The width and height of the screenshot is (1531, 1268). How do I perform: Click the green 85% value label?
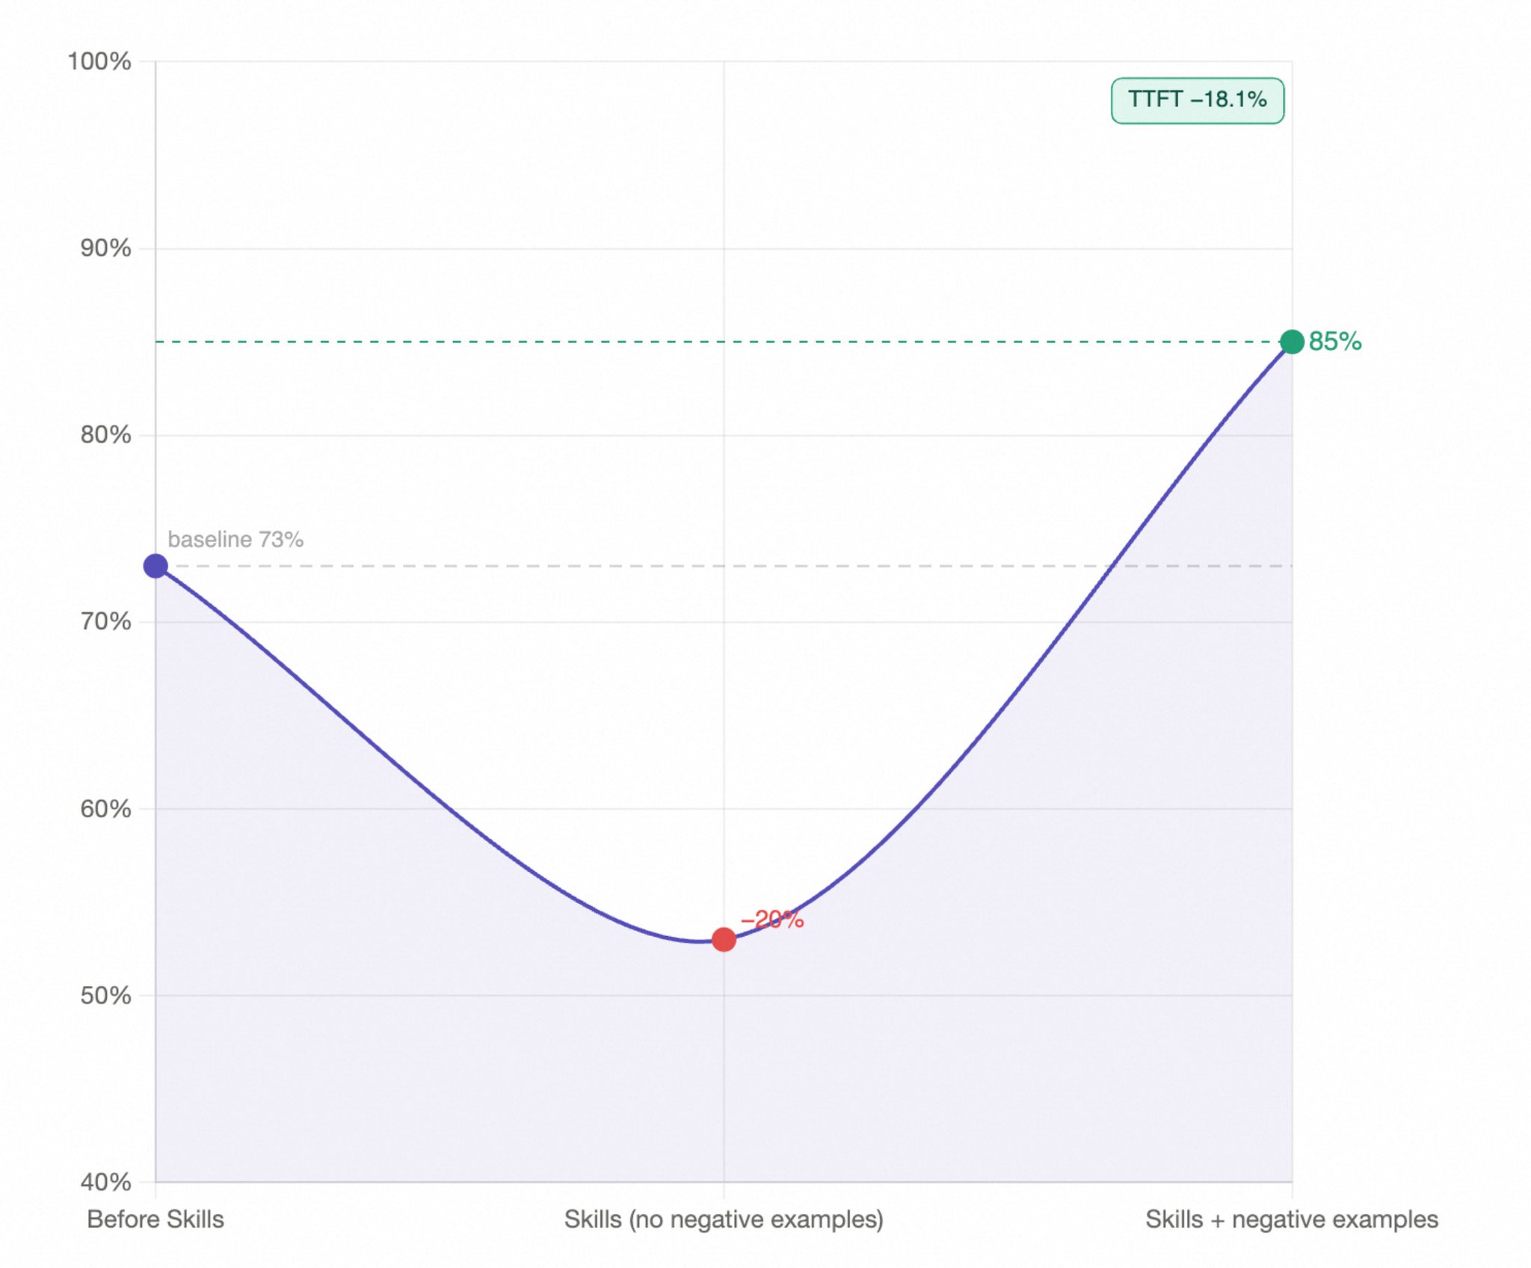point(1335,342)
